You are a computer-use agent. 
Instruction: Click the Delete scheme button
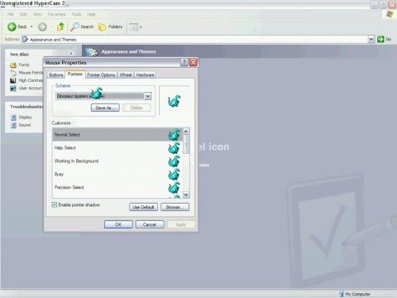(136, 108)
